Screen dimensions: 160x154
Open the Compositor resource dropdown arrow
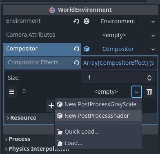pos(153,49)
